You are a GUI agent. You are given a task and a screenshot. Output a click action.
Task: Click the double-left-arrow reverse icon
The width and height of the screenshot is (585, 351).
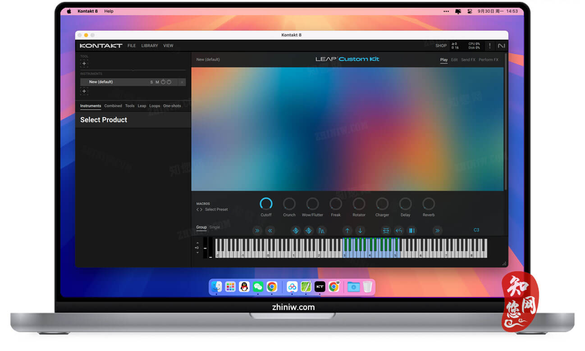click(x=270, y=231)
